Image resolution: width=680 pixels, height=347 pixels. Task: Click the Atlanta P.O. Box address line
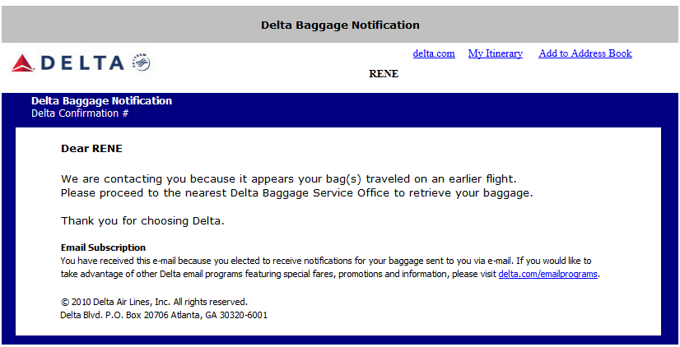pyautogui.click(x=164, y=315)
